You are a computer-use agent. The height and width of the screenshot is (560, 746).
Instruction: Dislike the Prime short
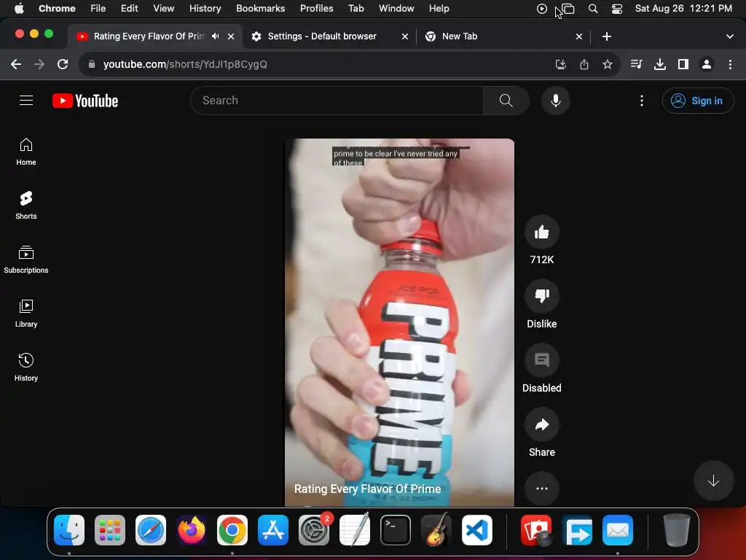pos(542,296)
